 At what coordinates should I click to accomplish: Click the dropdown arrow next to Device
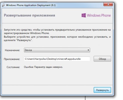pos(88,50)
